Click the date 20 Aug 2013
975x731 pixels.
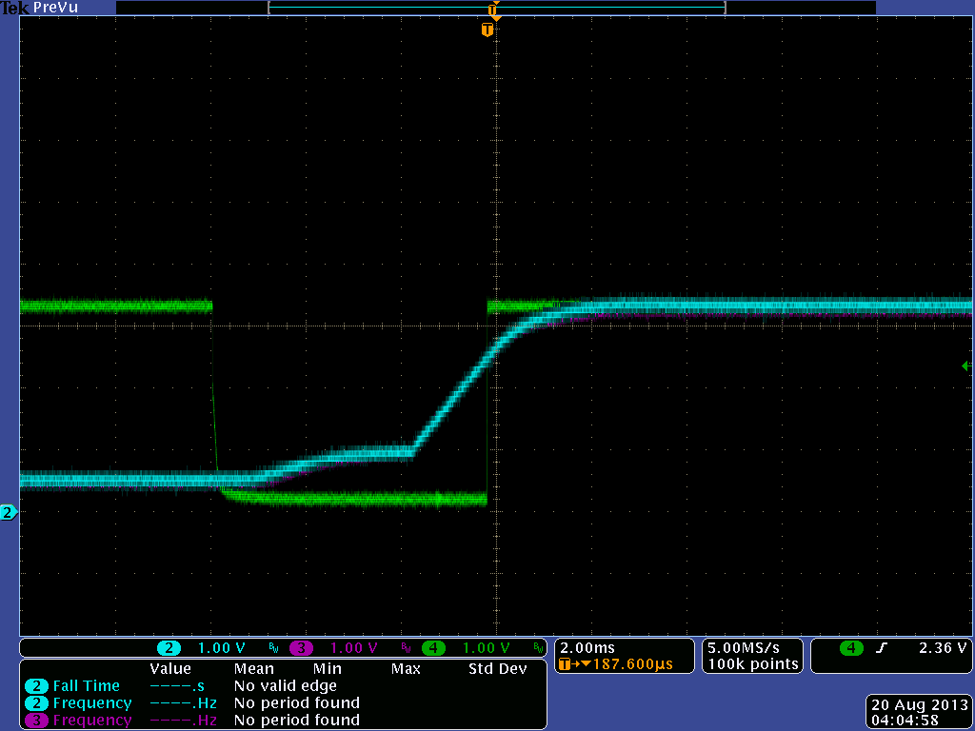920,705
